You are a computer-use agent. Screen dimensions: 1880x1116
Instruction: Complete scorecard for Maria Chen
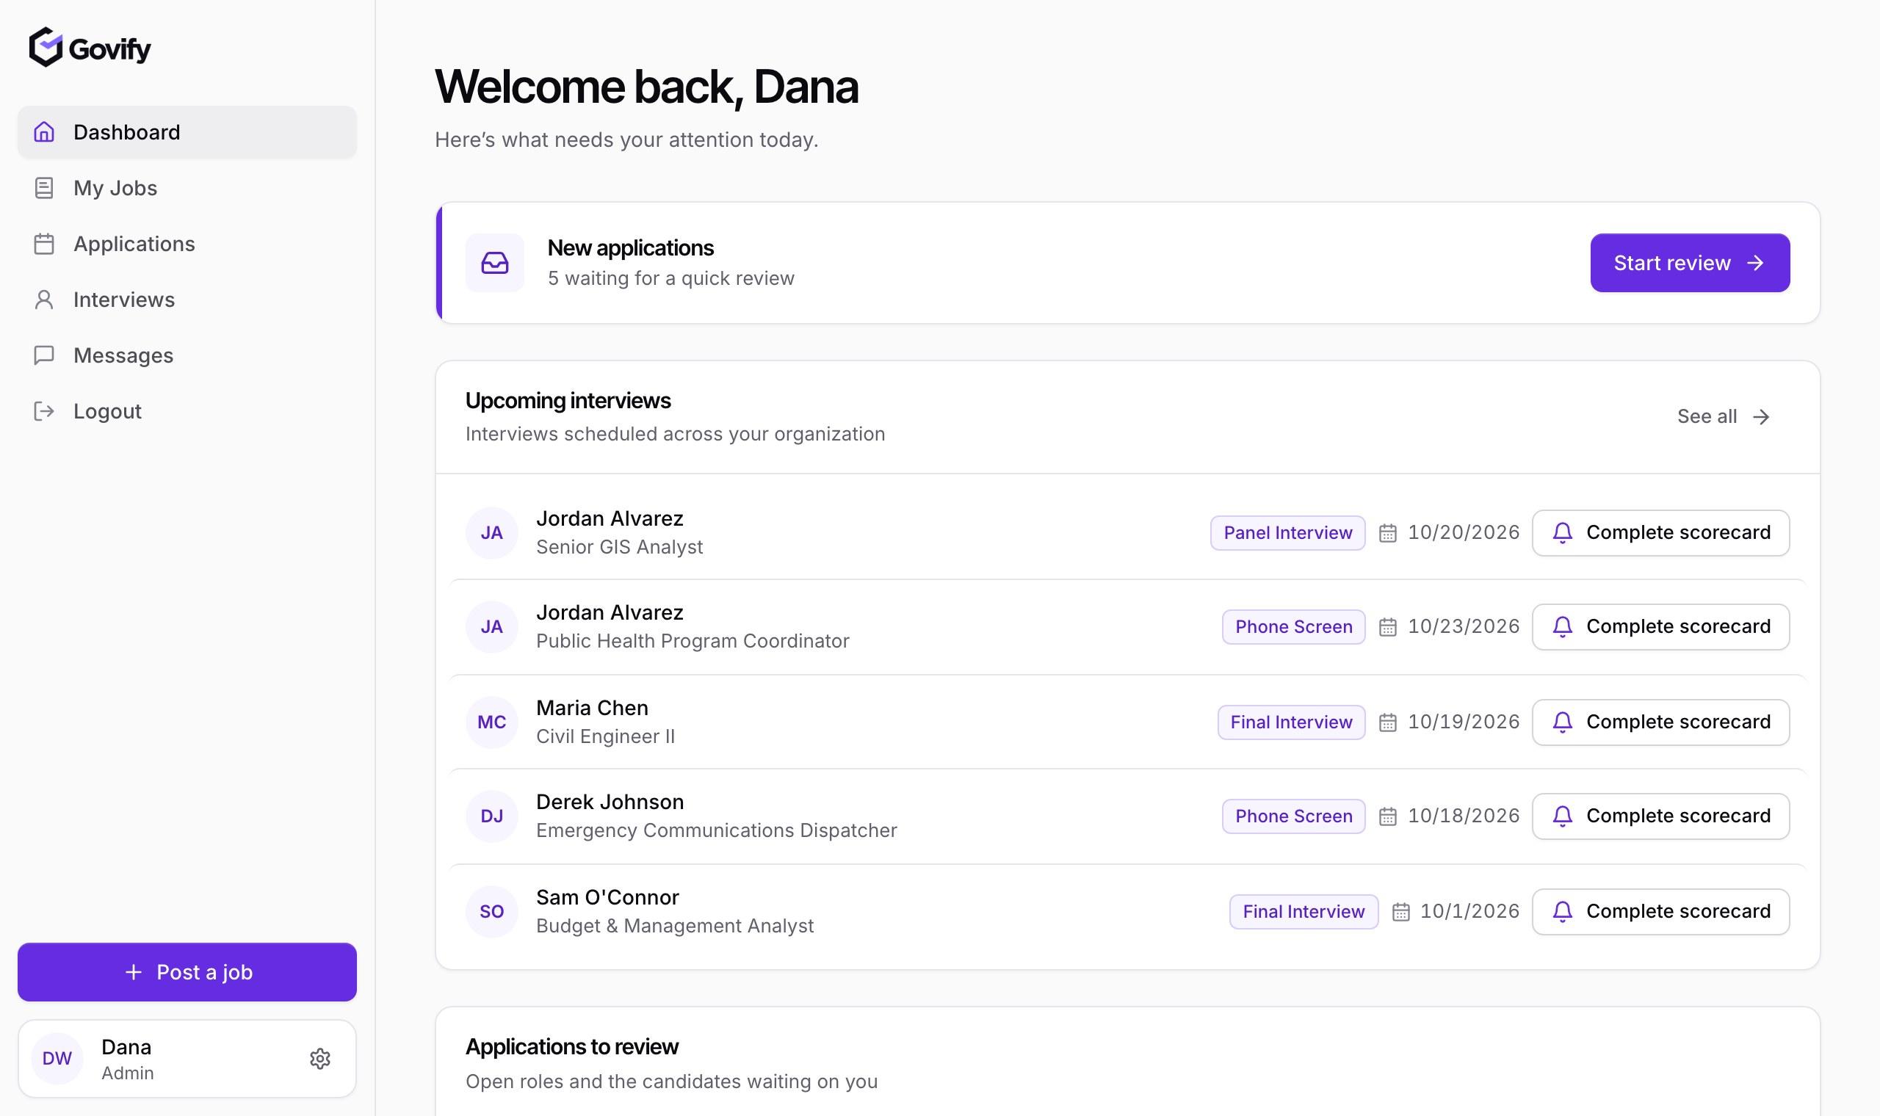pyautogui.click(x=1660, y=722)
